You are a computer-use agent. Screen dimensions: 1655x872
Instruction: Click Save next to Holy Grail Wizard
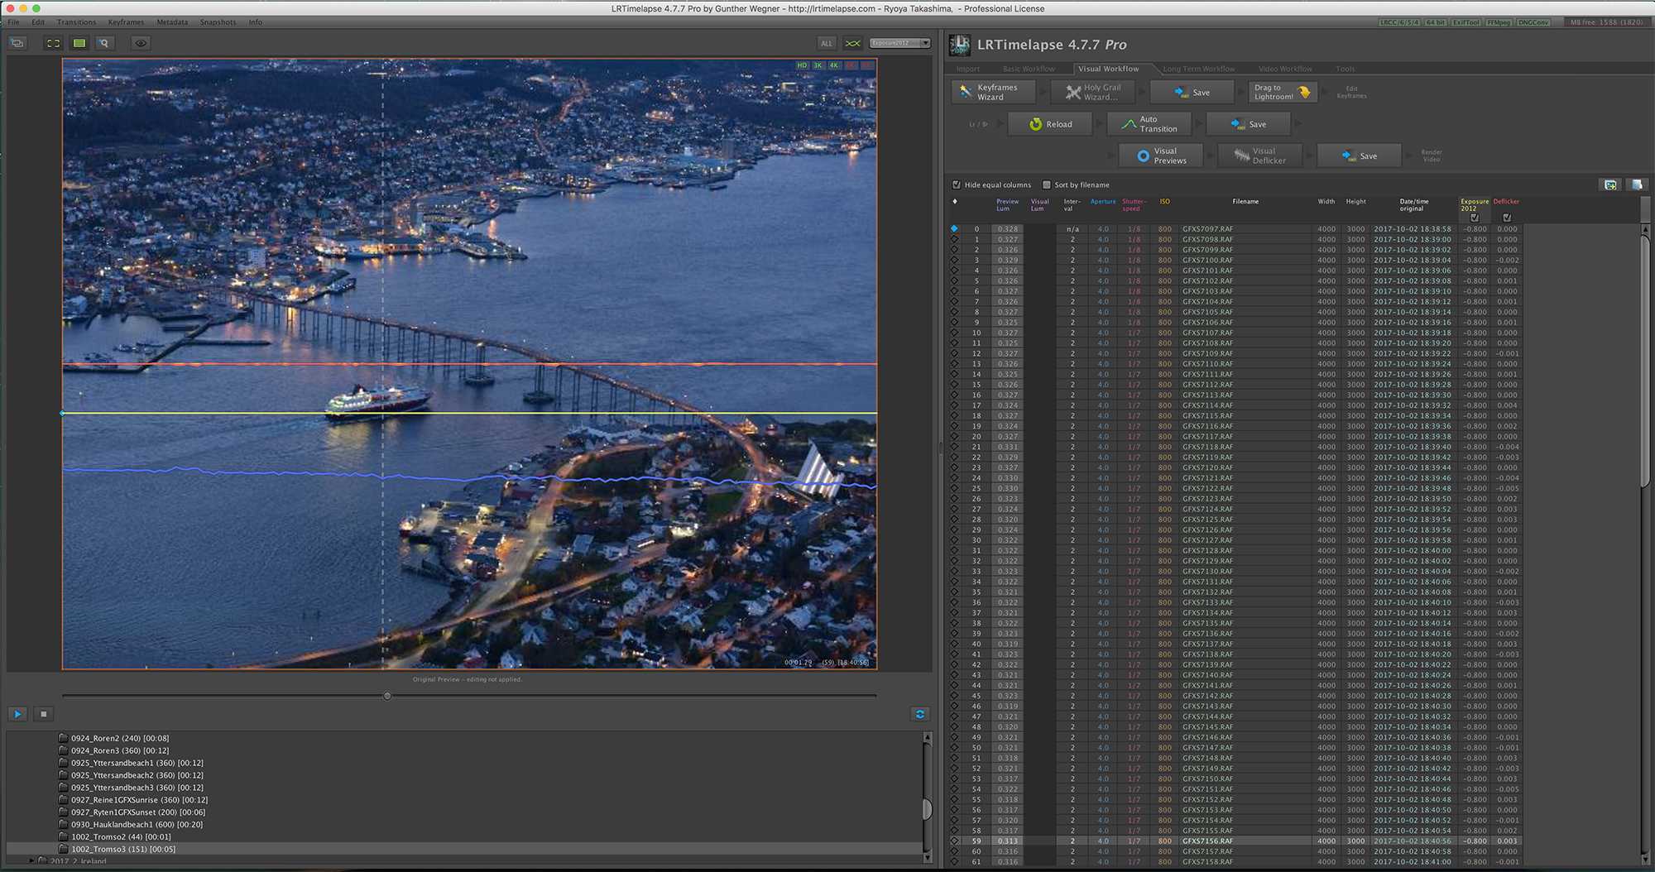(x=1192, y=92)
